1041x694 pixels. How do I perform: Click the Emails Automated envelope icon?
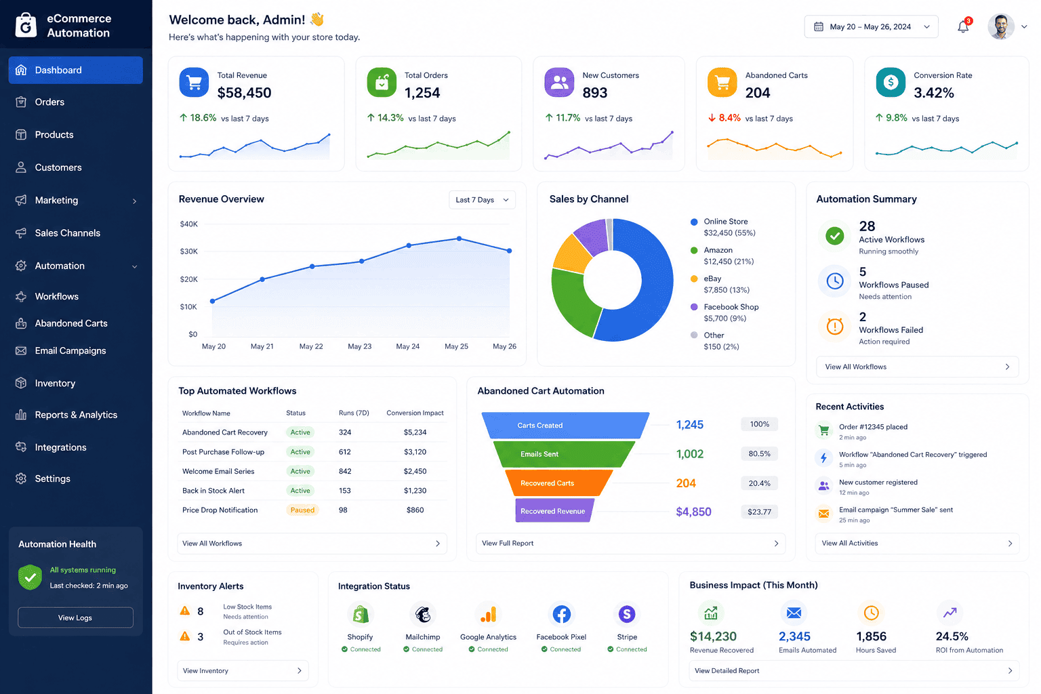pyautogui.click(x=794, y=613)
